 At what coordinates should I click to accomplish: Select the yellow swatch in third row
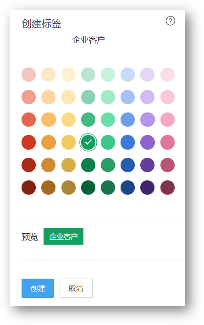(68, 120)
